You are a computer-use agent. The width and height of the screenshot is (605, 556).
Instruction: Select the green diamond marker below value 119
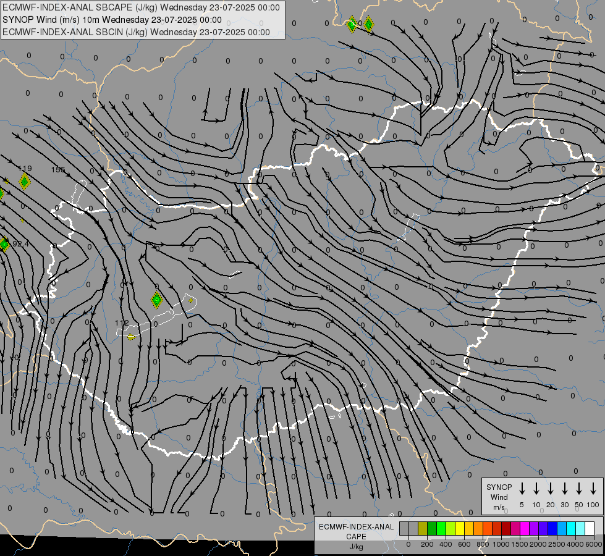[x=24, y=182]
